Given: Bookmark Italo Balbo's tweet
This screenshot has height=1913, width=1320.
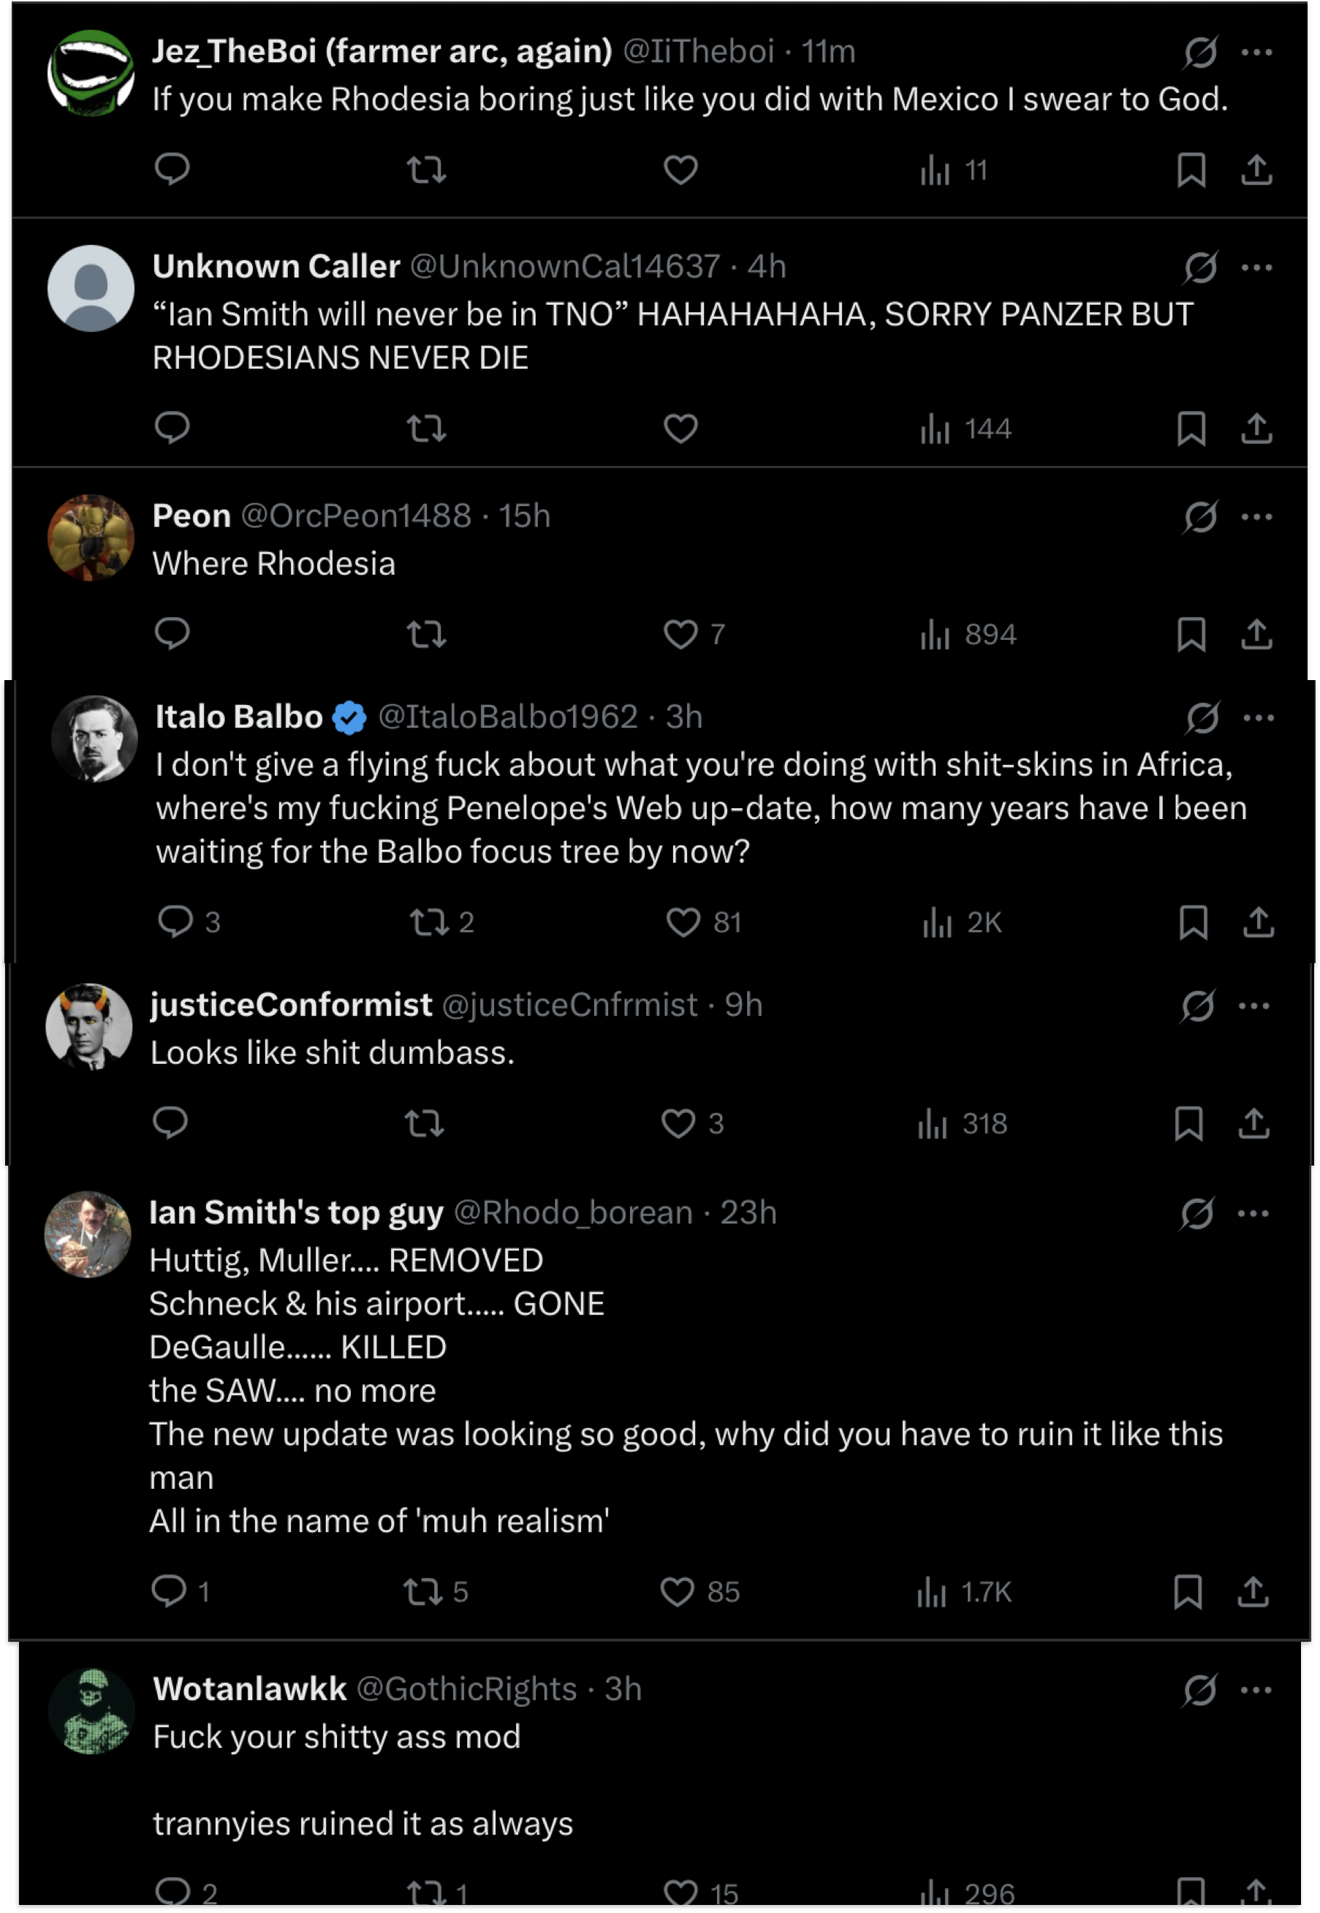Looking at the screenshot, I should (x=1193, y=921).
